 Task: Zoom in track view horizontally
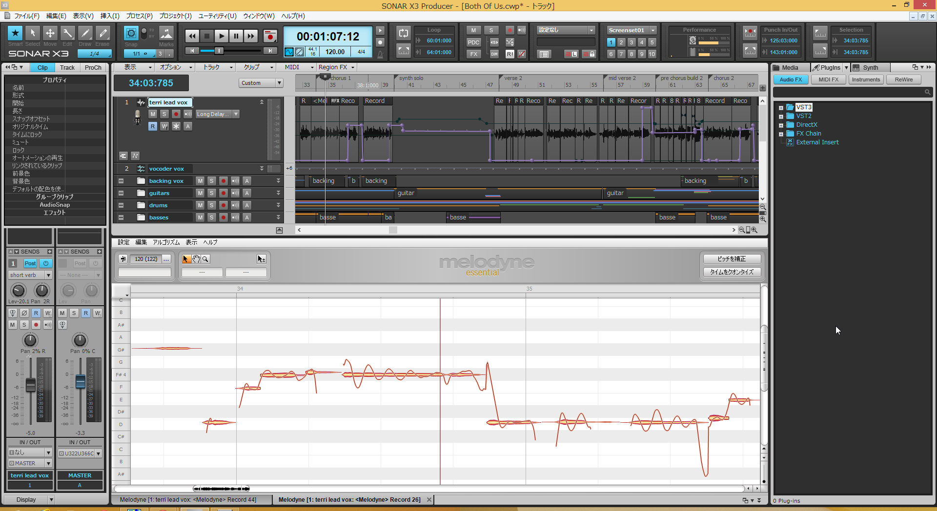[754, 230]
